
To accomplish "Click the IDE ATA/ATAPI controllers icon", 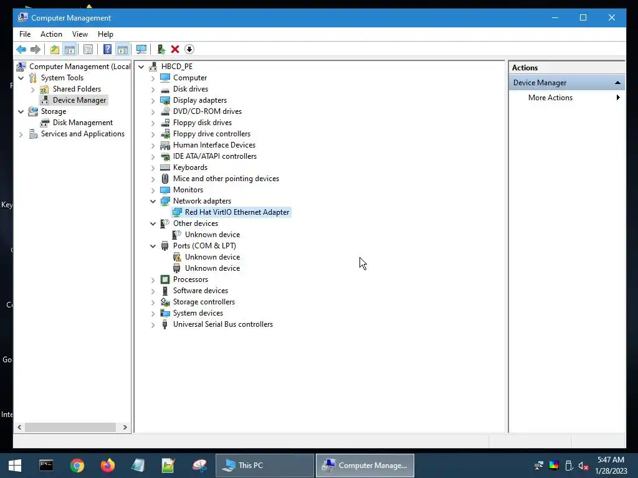I will [x=164, y=156].
